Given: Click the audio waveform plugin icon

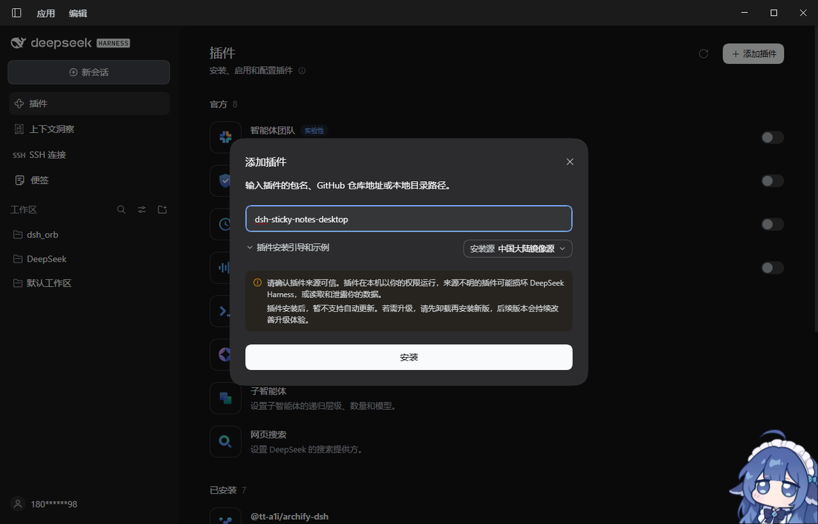Looking at the screenshot, I should [x=221, y=268].
